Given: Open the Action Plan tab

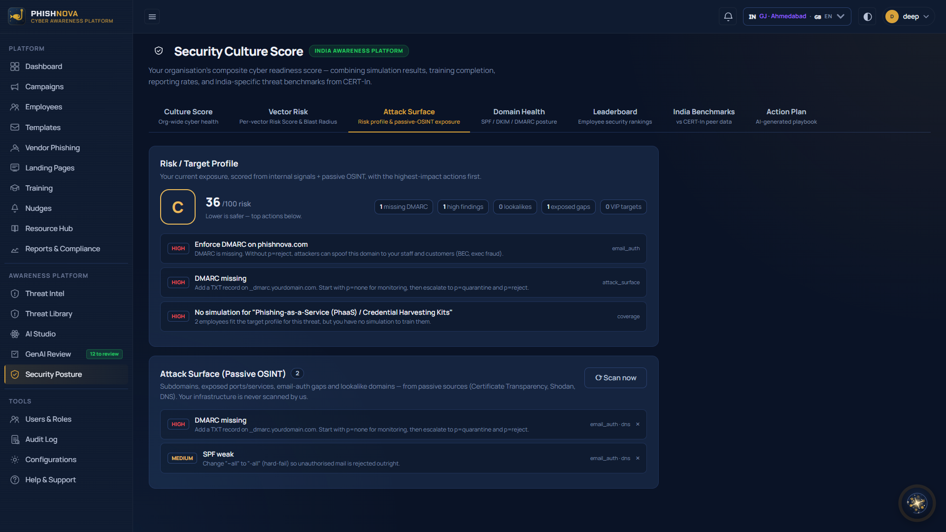Looking at the screenshot, I should [786, 116].
